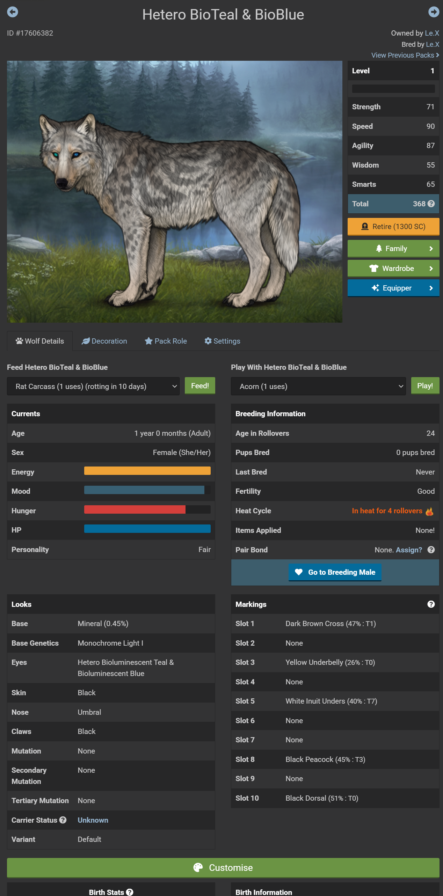Click the heat cycle flame icon
The height and width of the screenshot is (896, 443).
click(x=429, y=511)
